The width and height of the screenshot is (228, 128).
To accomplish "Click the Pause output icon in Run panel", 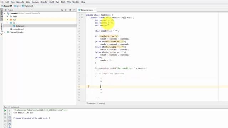I will (x=5, y=117).
